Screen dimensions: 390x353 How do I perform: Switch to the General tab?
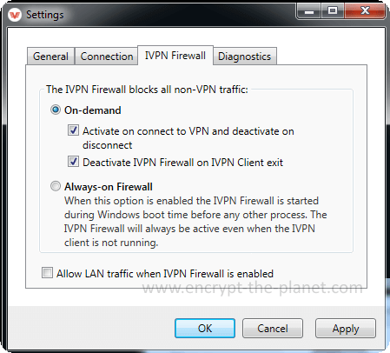50,57
